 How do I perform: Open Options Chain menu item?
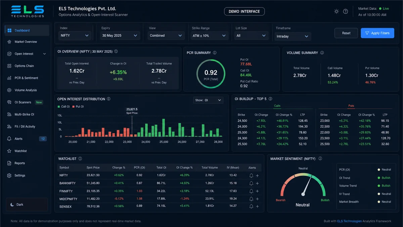pos(27,66)
